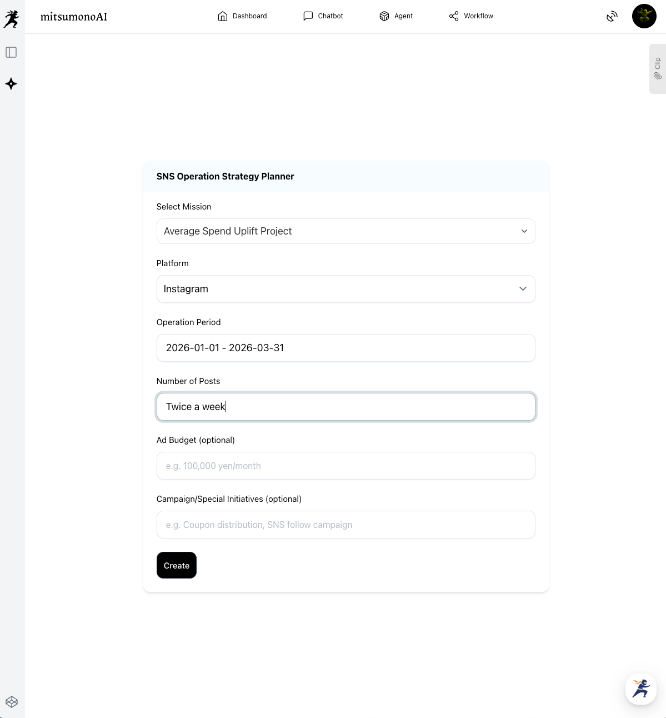Viewport: 666px width, 718px height.
Task: Click the running ninja logo icon
Action: pyautogui.click(x=11, y=19)
